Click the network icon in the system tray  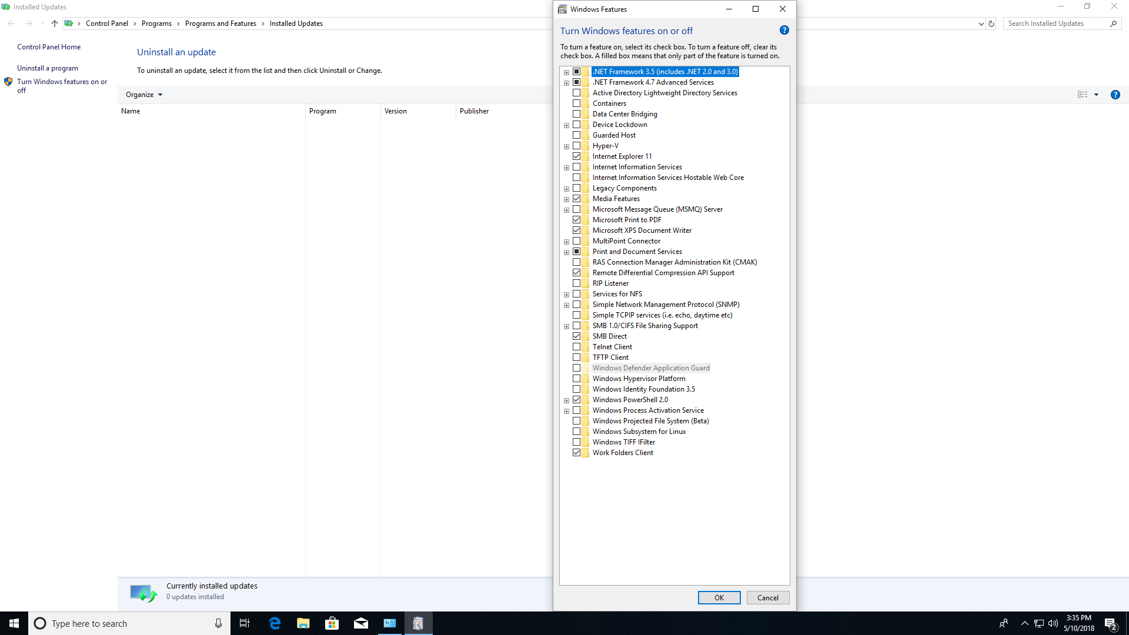pyautogui.click(x=1039, y=623)
